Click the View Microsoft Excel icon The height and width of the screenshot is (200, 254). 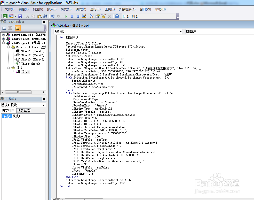5,16
